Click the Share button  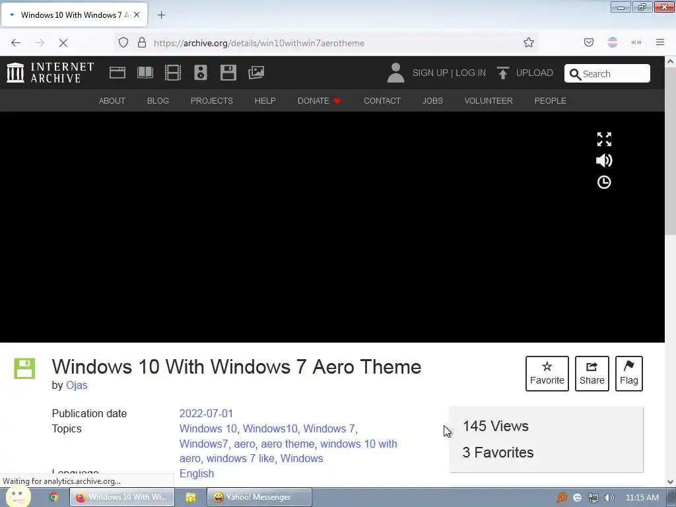592,374
